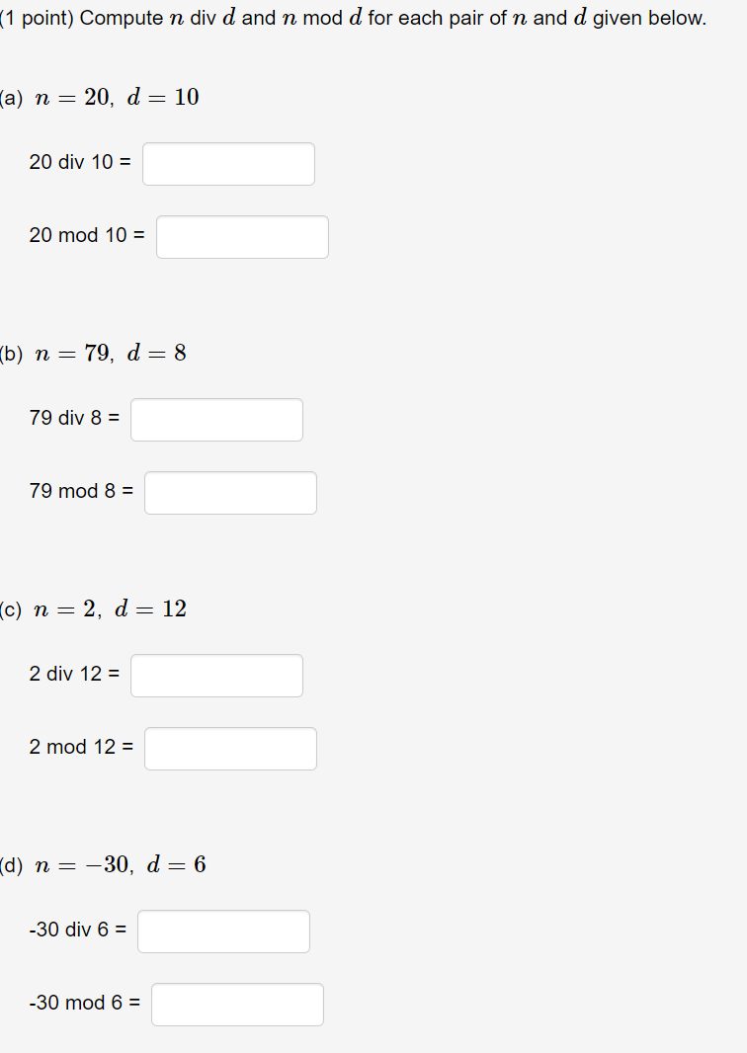This screenshot has width=747, height=1053.
Task: Click the 20 mod 10 answer box
Action: [242, 236]
